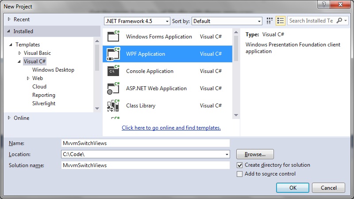Collapse the Installed section
The height and width of the screenshot is (199, 354).
pyautogui.click(x=8, y=31)
